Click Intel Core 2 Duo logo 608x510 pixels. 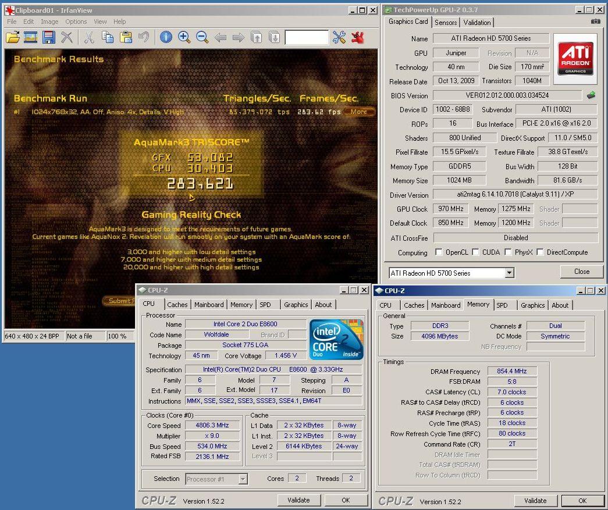click(336, 339)
